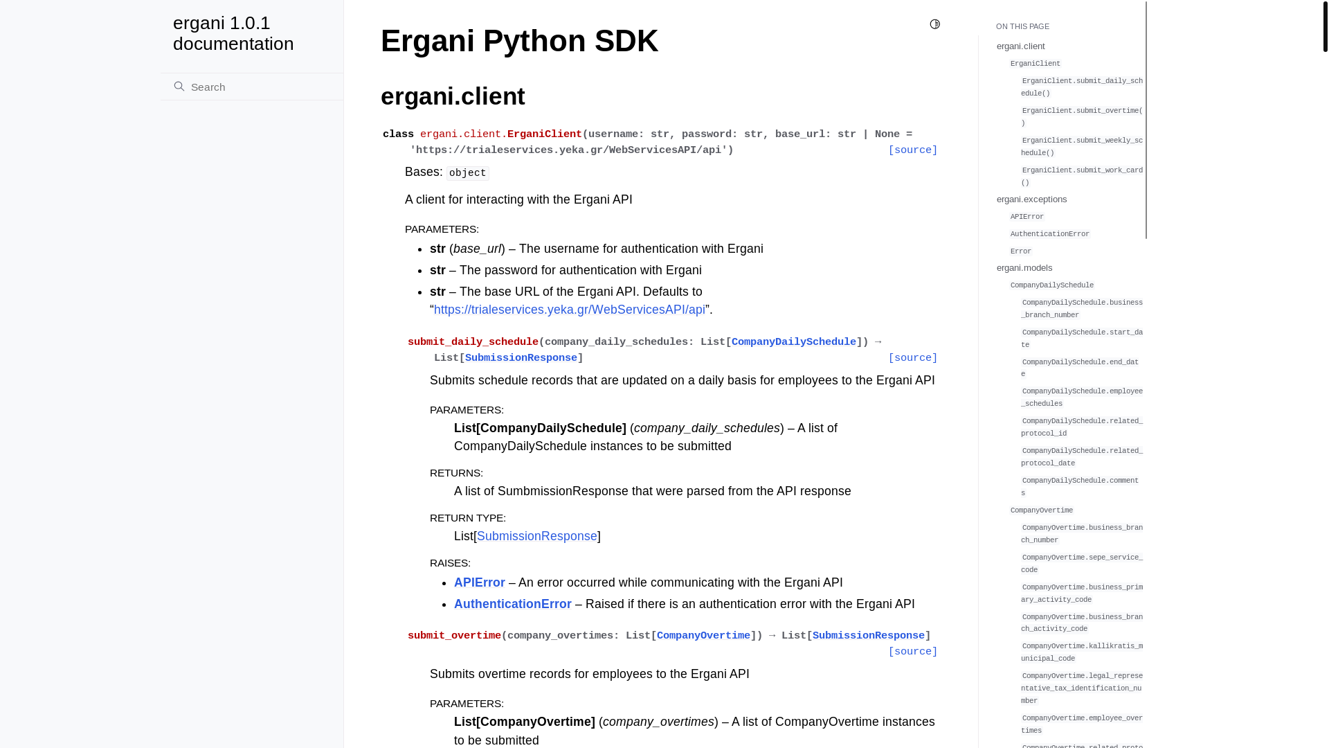1329x748 pixels.
Task: Open CompanyOvertime link in submit_overtime signature
Action: [703, 636]
